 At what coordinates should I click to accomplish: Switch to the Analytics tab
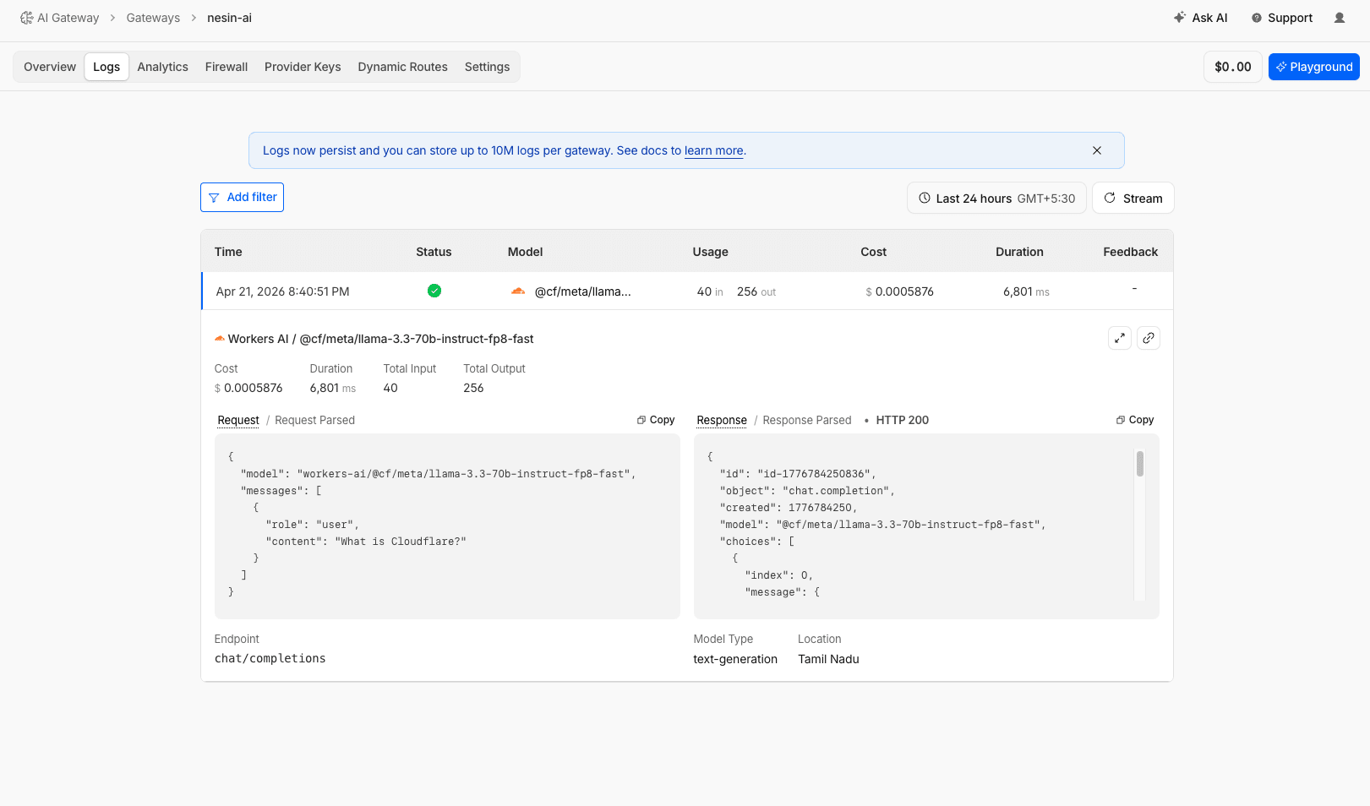coord(162,67)
